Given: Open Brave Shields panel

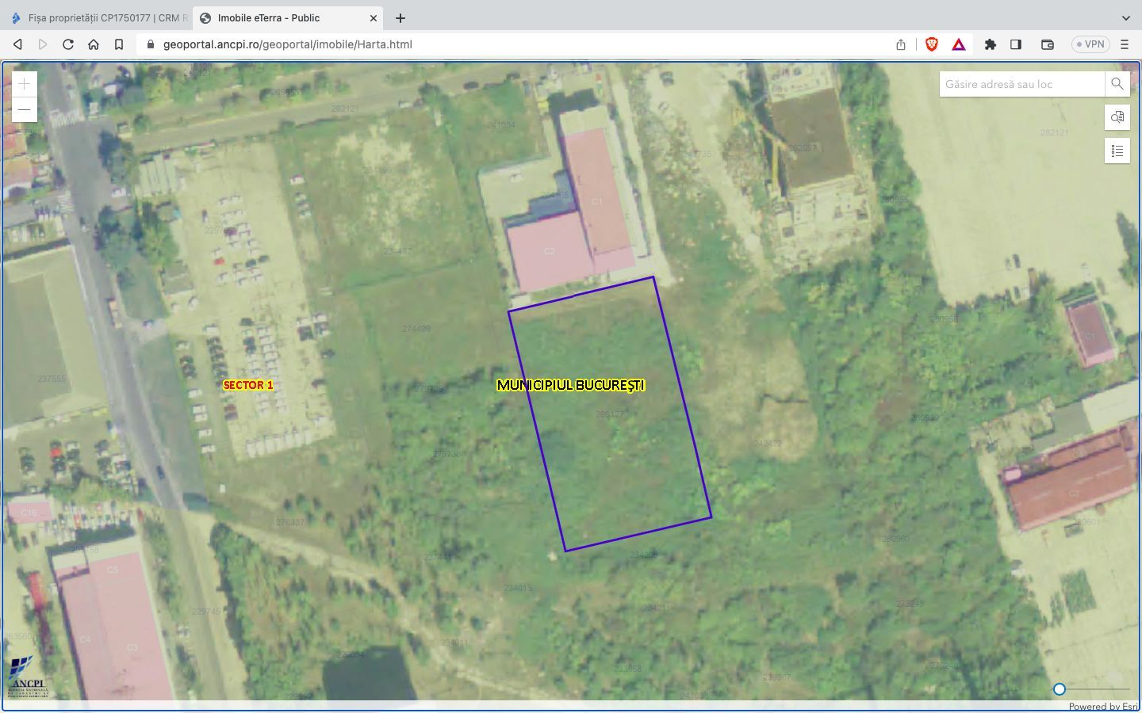Looking at the screenshot, I should 932,44.
